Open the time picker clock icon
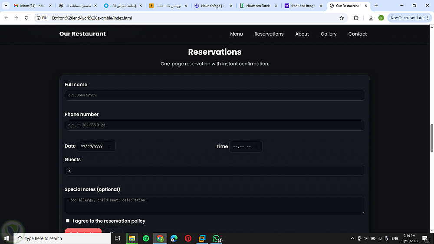Screen dimensions: 434x244 (x=256, y=146)
